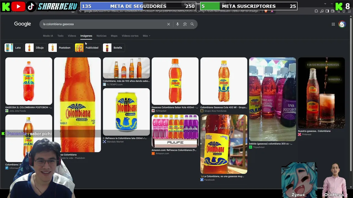Viewport: 353px width, 198px height.
Task: Click the browser address bar URL
Action: pos(172,11)
